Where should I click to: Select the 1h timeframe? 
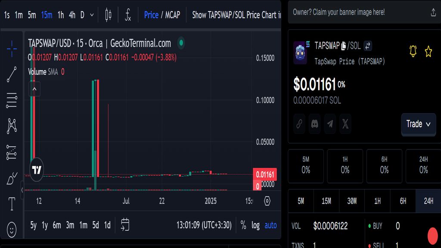pyautogui.click(x=60, y=15)
